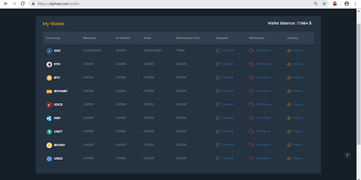
Task: Open the Withdraw link for XDC
Action: 264,51
